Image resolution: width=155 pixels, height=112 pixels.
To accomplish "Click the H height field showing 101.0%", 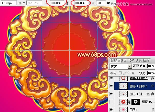I will tap(81, 3).
